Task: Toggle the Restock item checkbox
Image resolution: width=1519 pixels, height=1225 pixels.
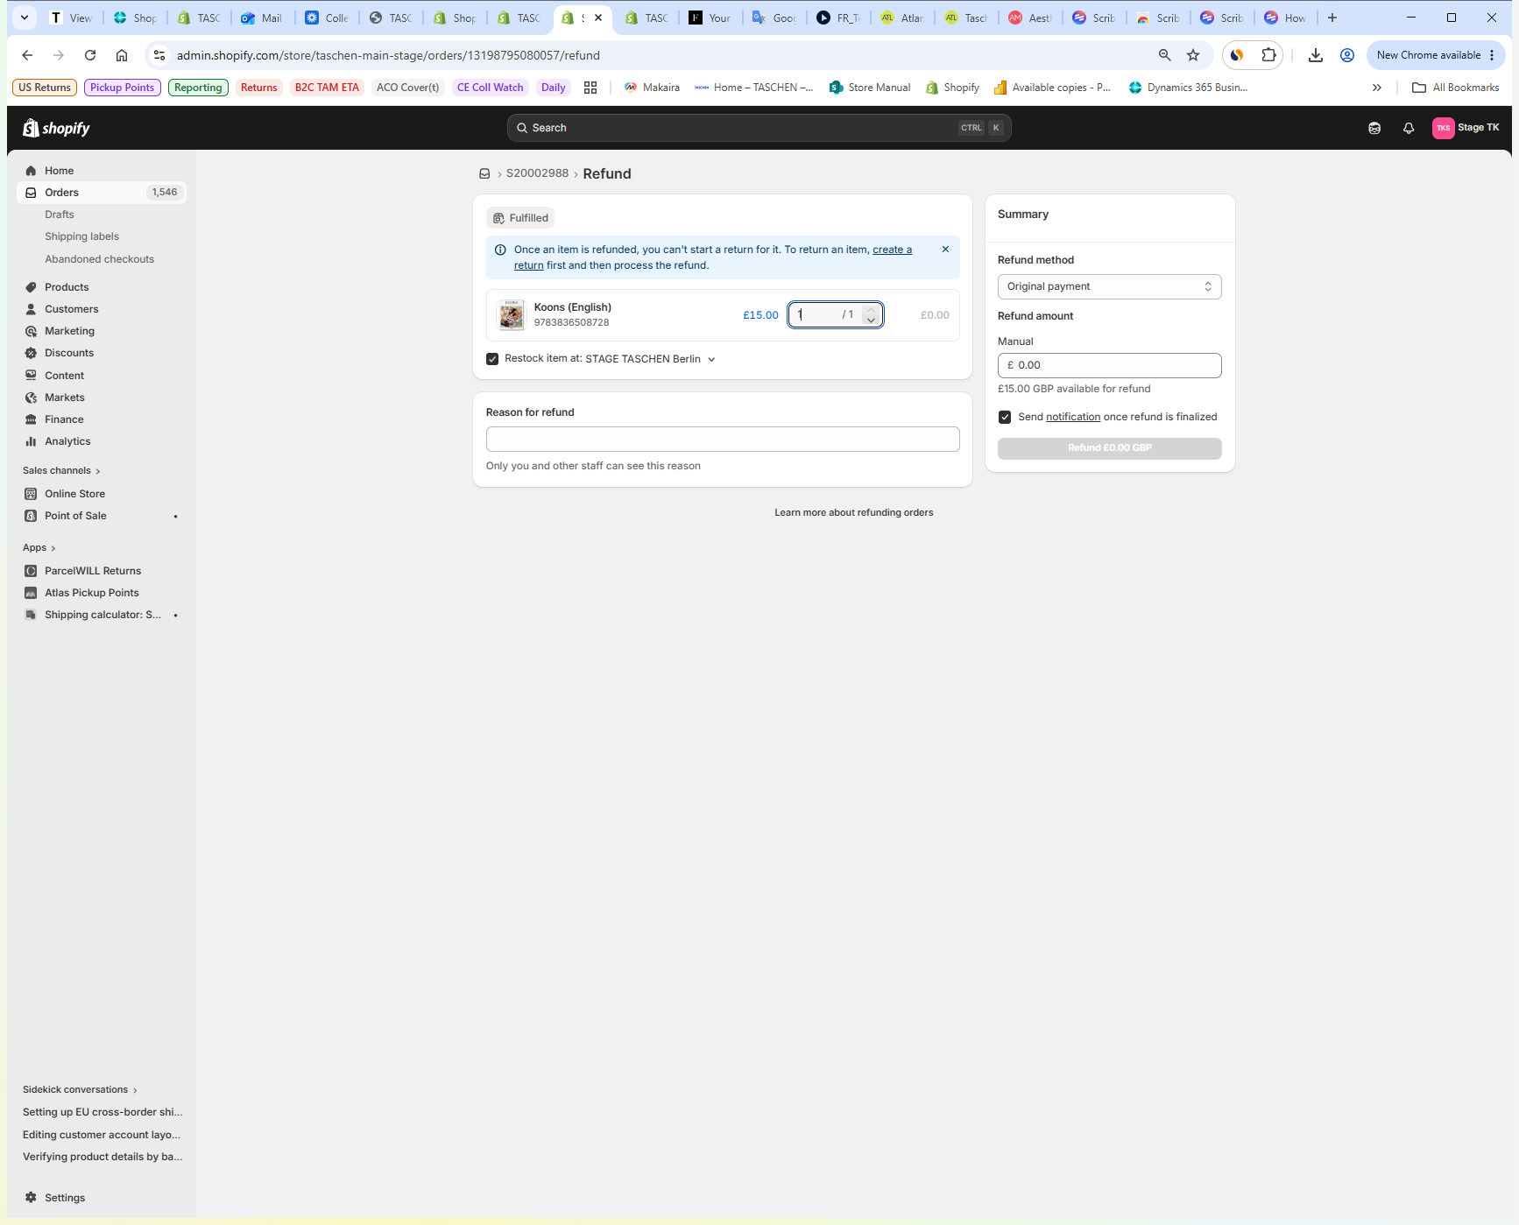Action: pyautogui.click(x=492, y=359)
